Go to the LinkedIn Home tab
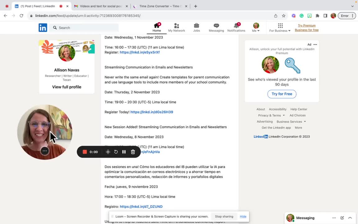The image size is (358, 224). coord(157,27)
